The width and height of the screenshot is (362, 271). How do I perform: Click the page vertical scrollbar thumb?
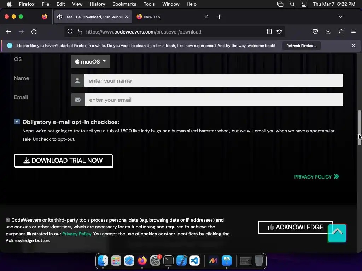coord(359,128)
